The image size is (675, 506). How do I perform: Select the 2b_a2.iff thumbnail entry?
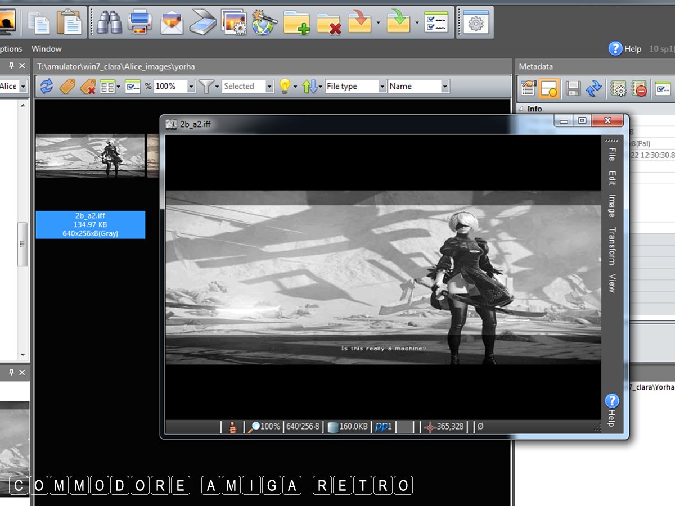click(x=90, y=224)
